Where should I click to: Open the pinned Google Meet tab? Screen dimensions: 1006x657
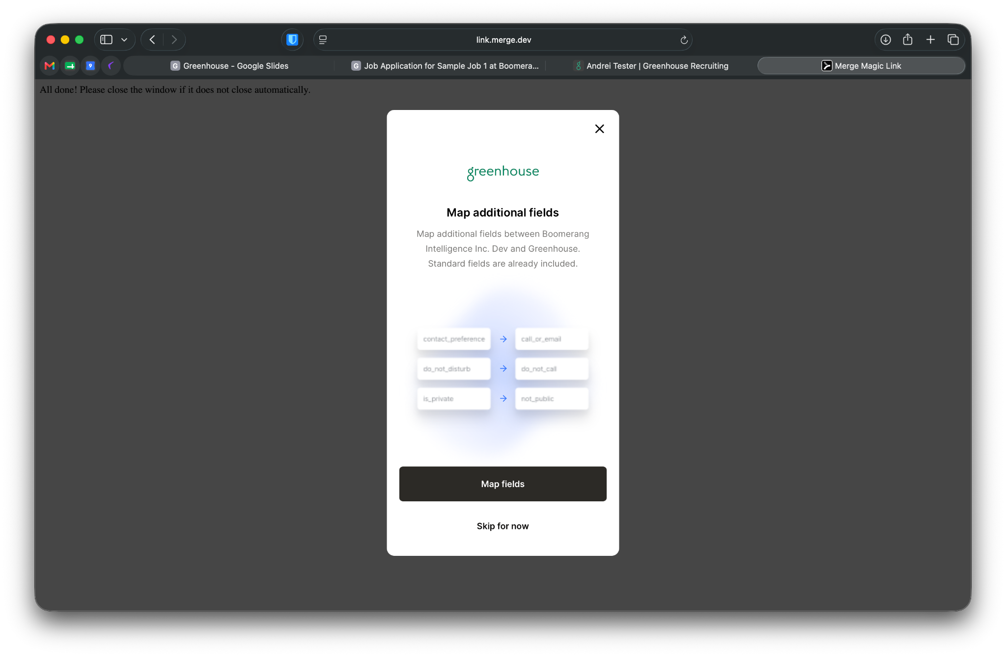pyautogui.click(x=70, y=66)
